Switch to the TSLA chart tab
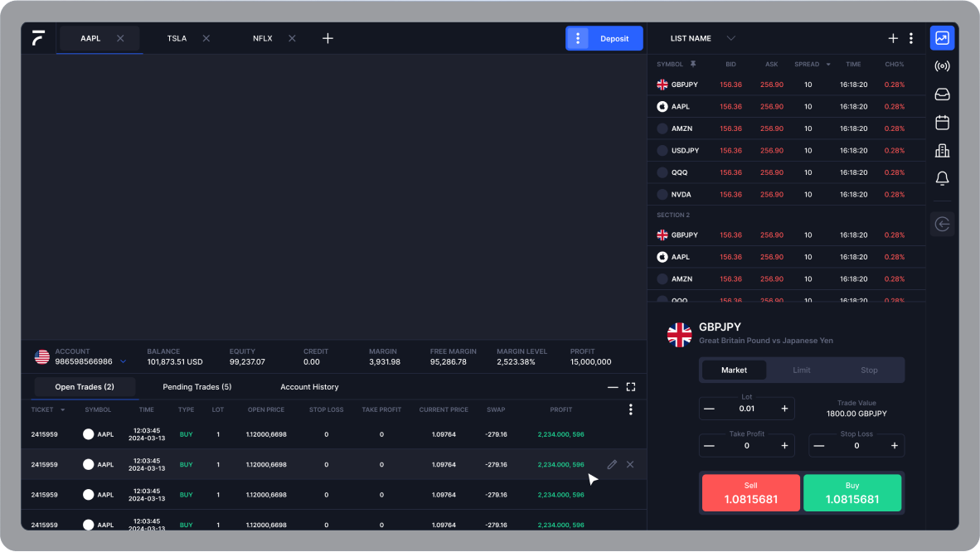 coord(177,38)
